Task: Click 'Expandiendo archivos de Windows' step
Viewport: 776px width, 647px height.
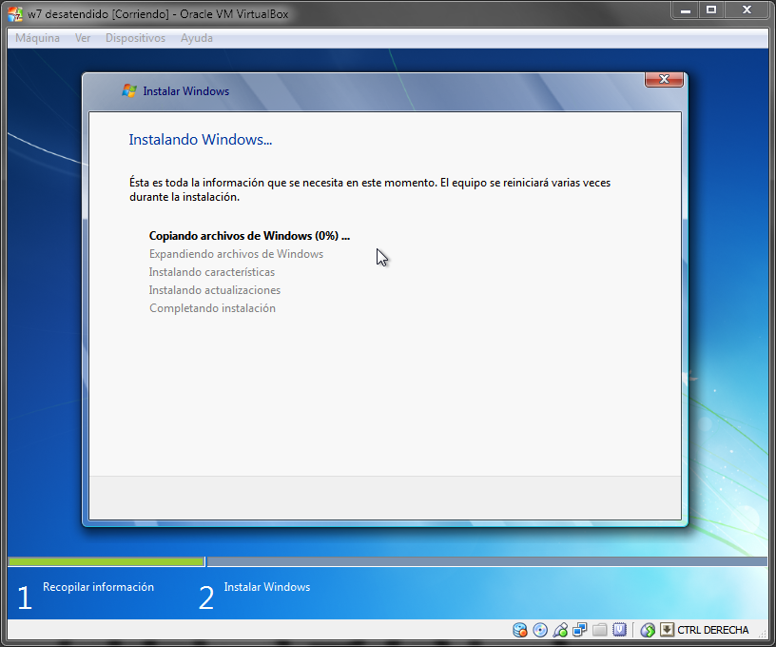Action: pyautogui.click(x=236, y=254)
